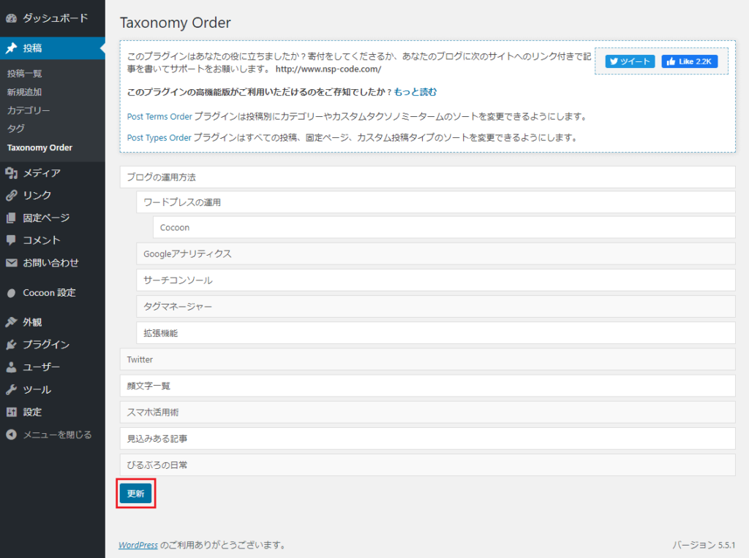Click the chain link icon for リンク

tap(12, 196)
